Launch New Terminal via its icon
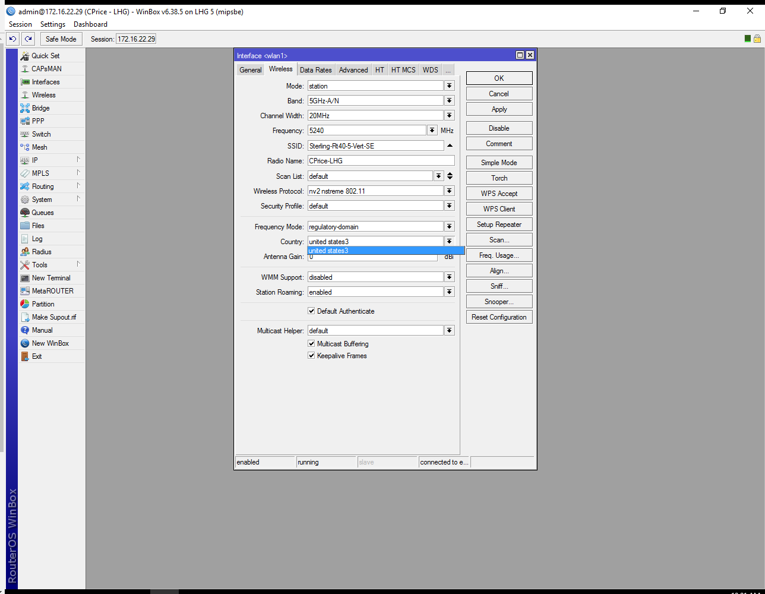The height and width of the screenshot is (594, 765). click(x=25, y=278)
